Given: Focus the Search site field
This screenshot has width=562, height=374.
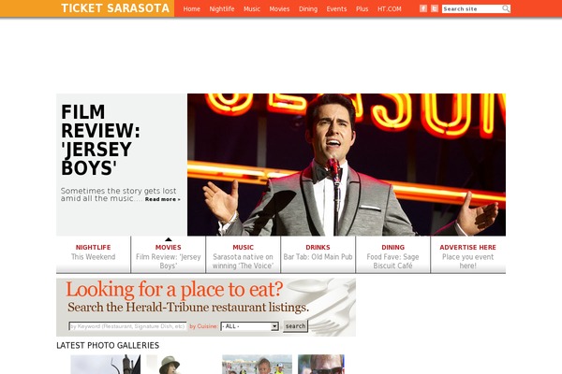Looking at the screenshot, I should [x=472, y=9].
